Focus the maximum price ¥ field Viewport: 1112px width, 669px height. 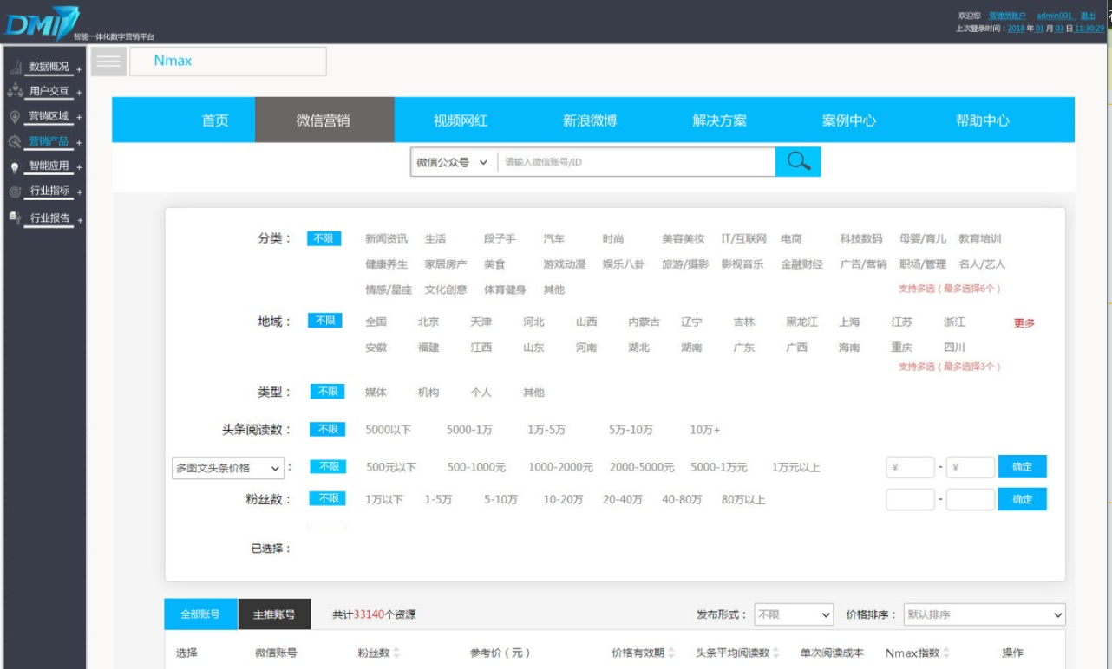(x=971, y=467)
